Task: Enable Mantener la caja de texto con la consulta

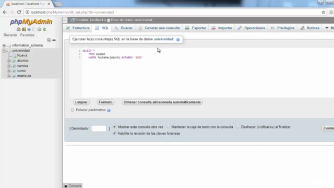Action: (x=168, y=126)
